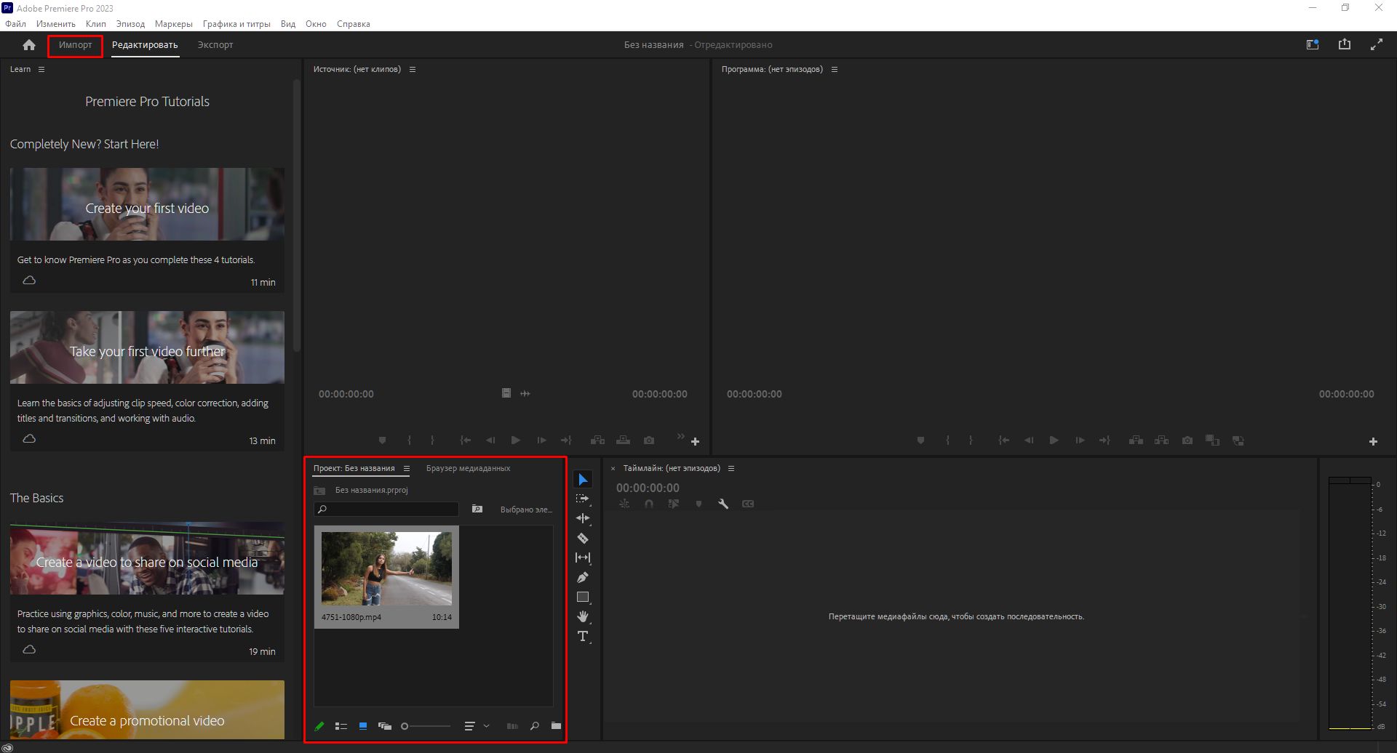
Task: Toggle comparison view in Program monitor
Action: tap(1212, 440)
